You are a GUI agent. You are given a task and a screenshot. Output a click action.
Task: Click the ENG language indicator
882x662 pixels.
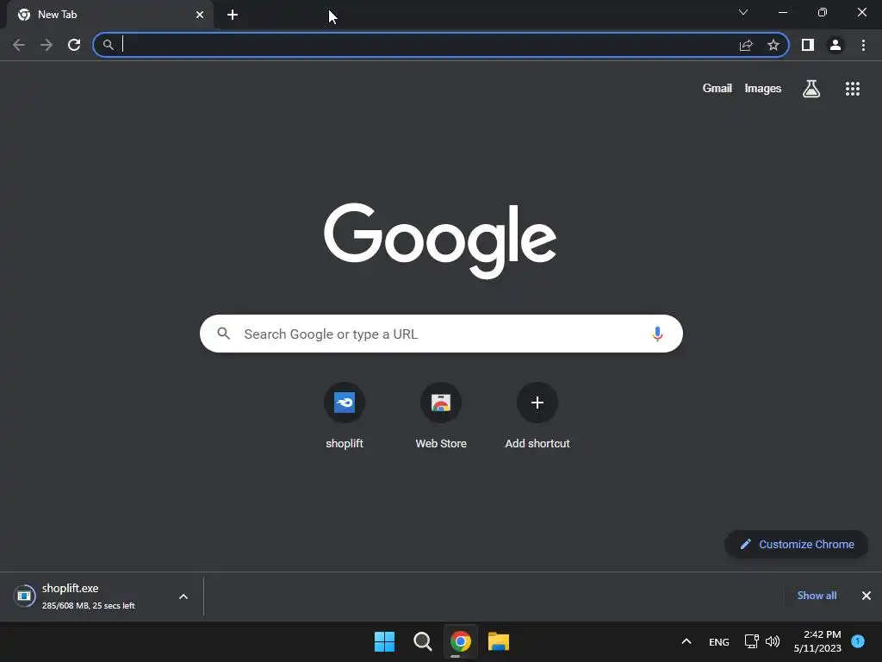719,642
